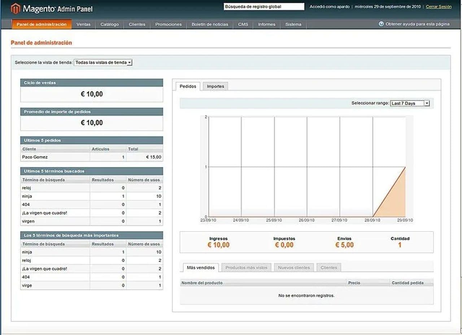Click the Precio column header
This screenshot has height=335, width=462.
point(368,283)
